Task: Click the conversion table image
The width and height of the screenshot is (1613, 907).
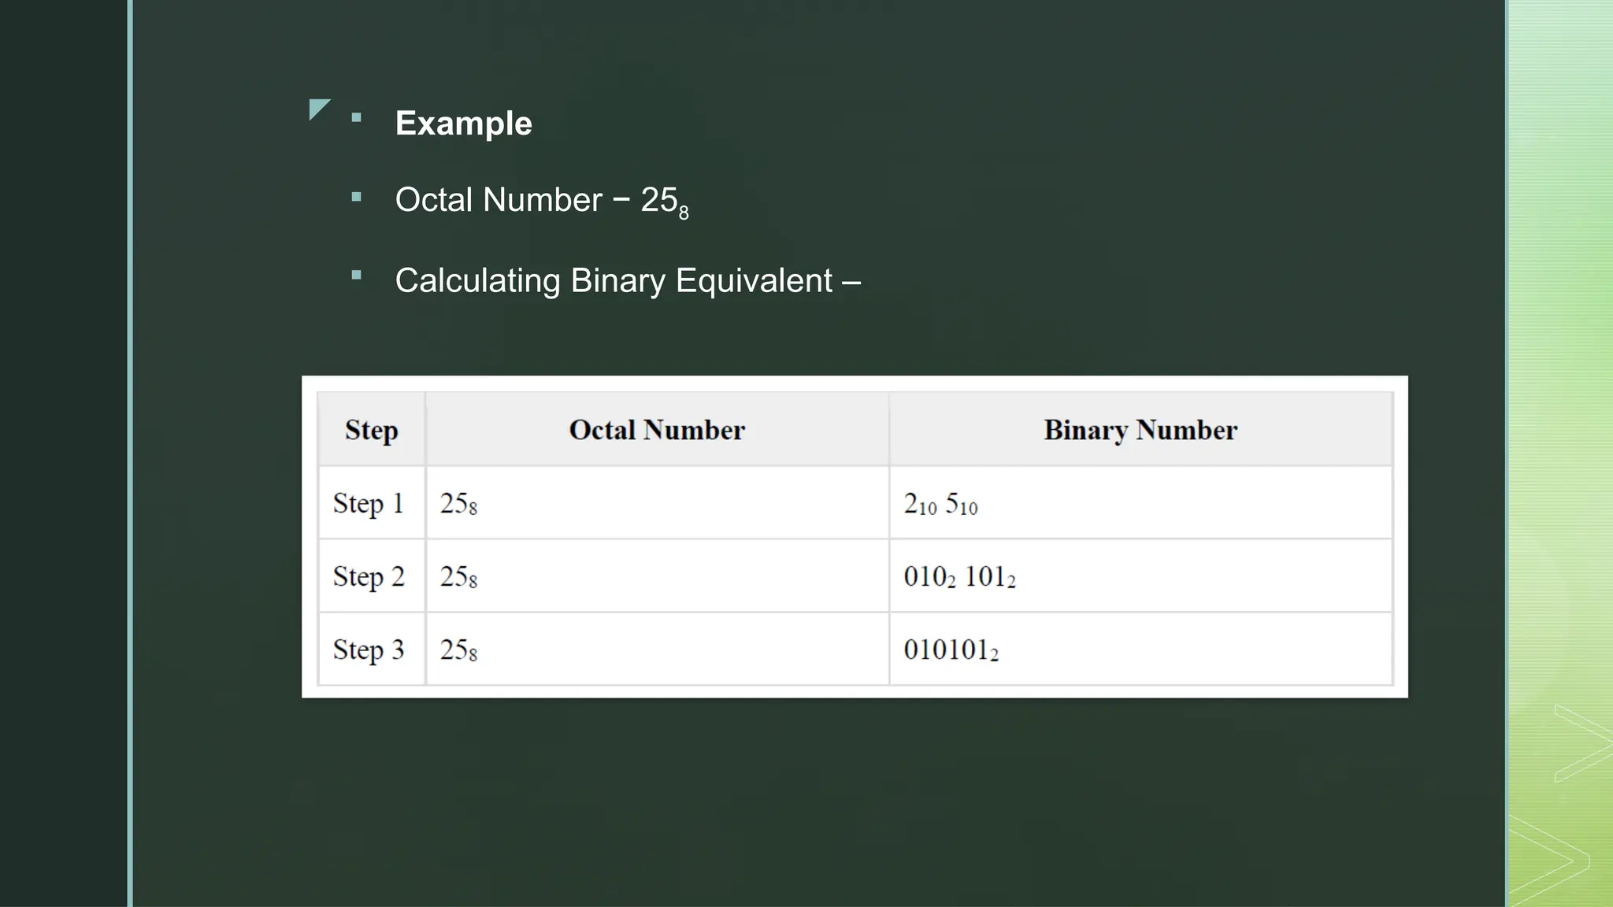Action: (855, 537)
